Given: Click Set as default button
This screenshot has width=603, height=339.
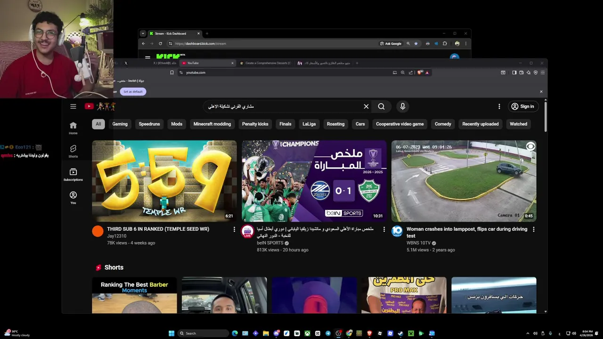Looking at the screenshot, I should [133, 91].
